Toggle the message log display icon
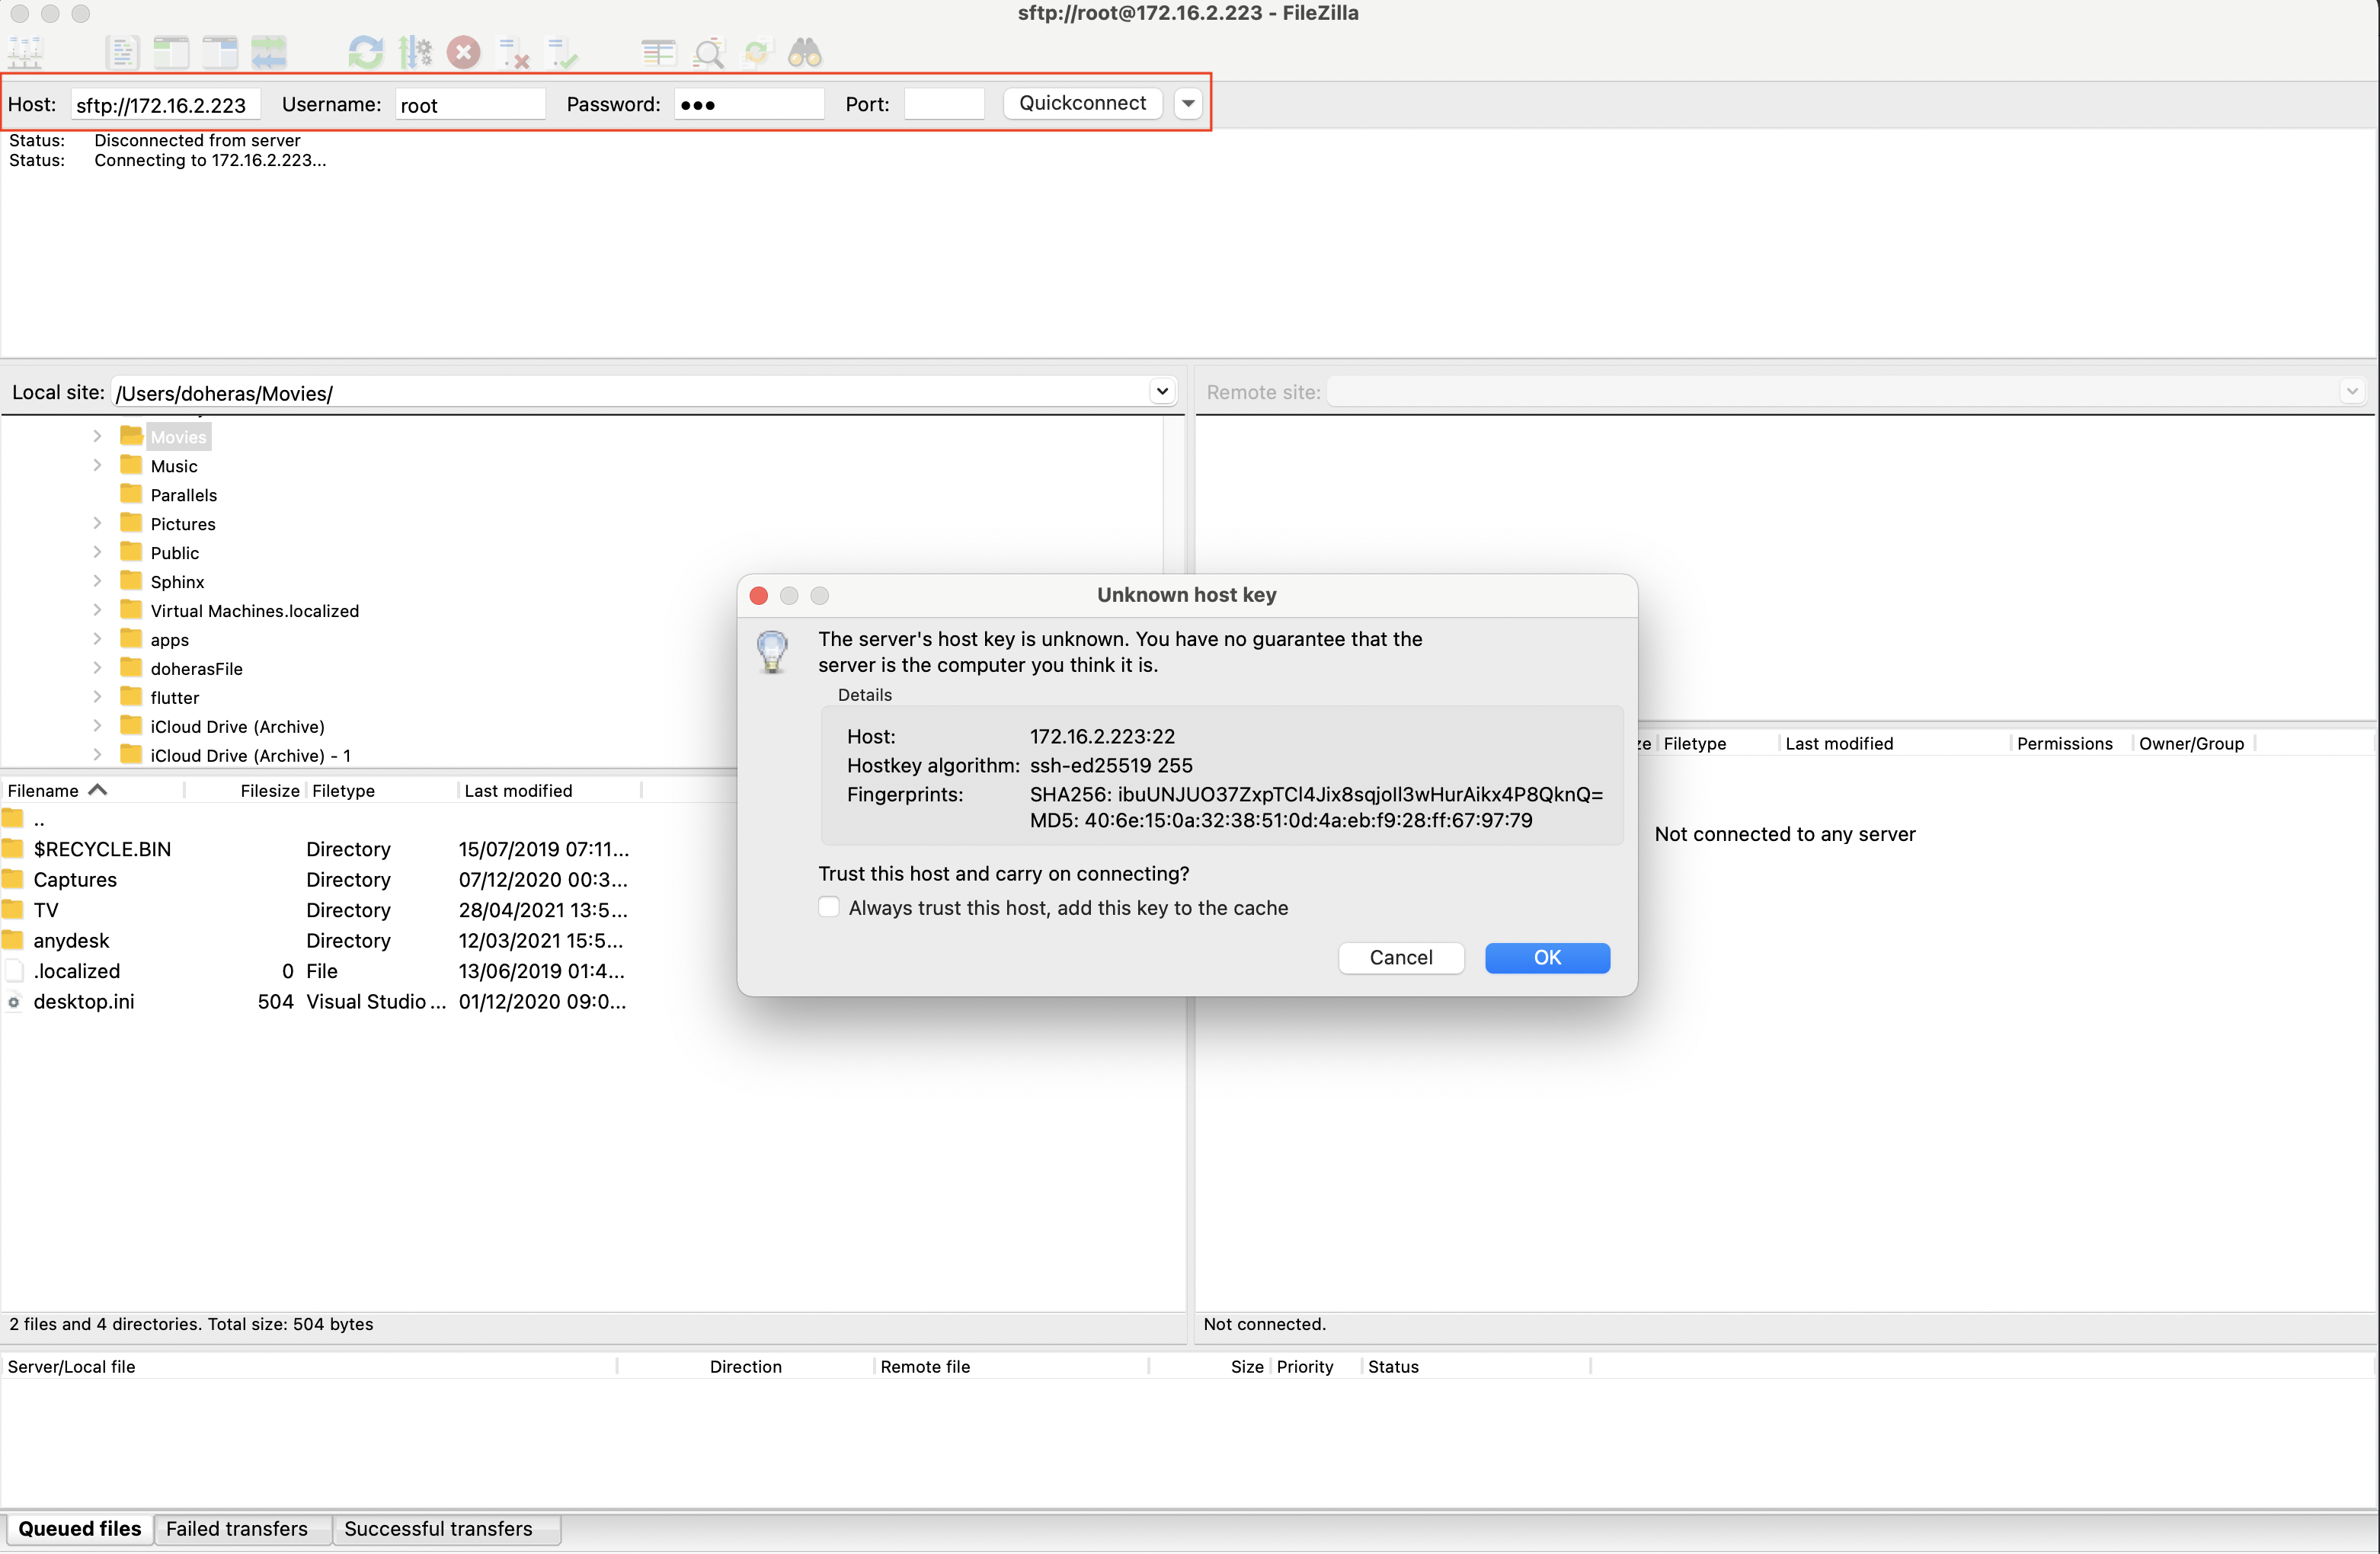The image size is (2380, 1554). pos(122,52)
